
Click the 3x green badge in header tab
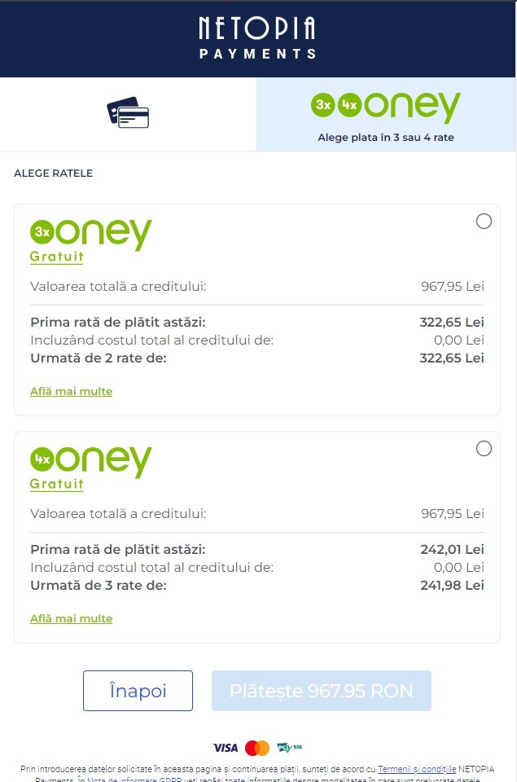(x=323, y=105)
